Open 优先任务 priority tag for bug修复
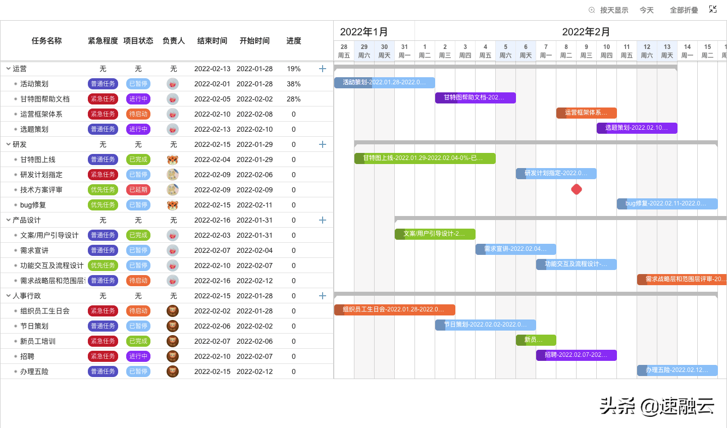The width and height of the screenshot is (727, 428). click(103, 205)
